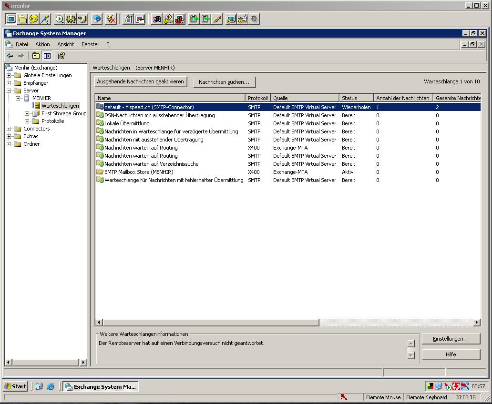The width and height of the screenshot is (492, 404).
Task: Click the chat 'Bla' speech bubble icon
Action: 33,19
